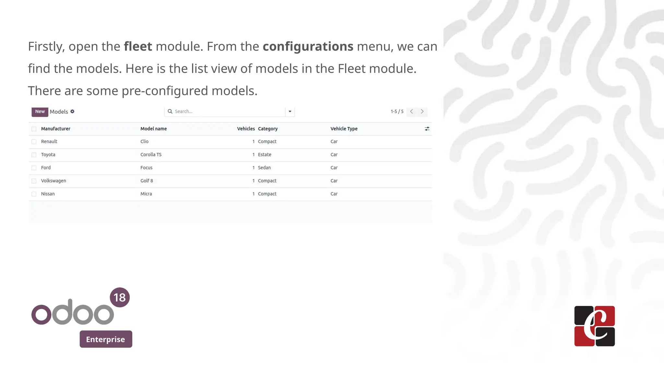Click the Enterprise badge
This screenshot has width=664, height=373.
tap(106, 339)
